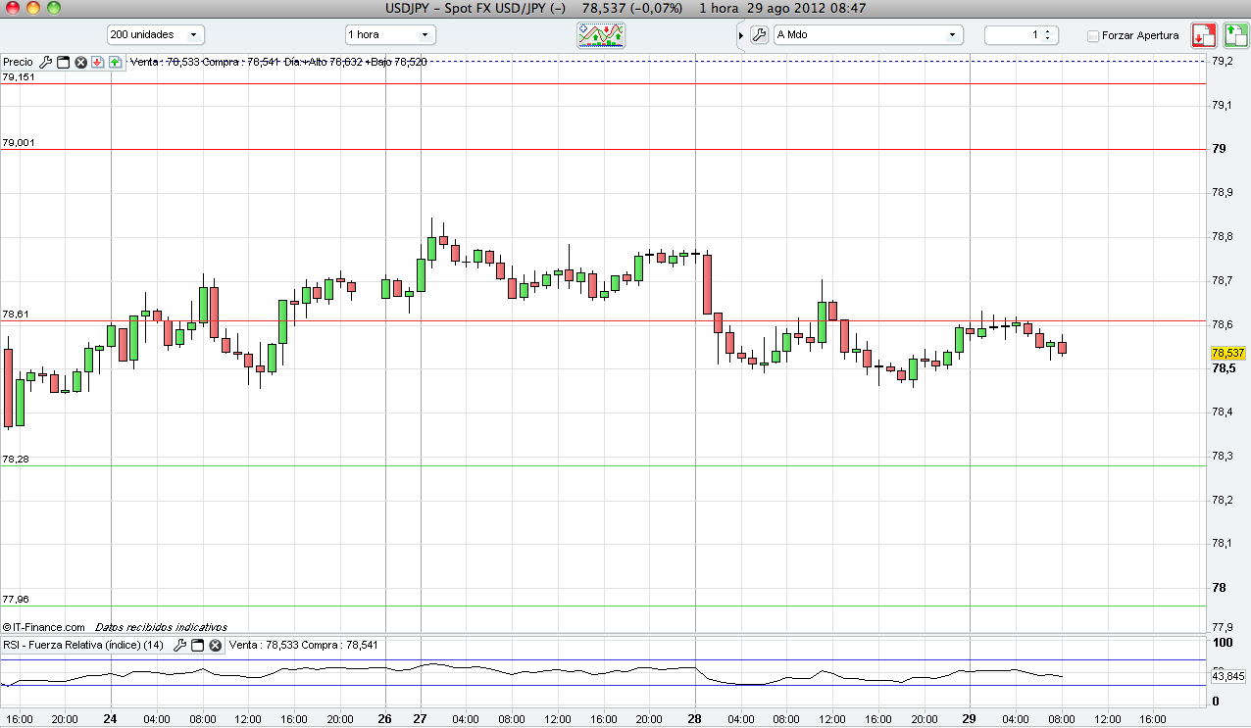Open Precio panel wrench settings

[45, 62]
